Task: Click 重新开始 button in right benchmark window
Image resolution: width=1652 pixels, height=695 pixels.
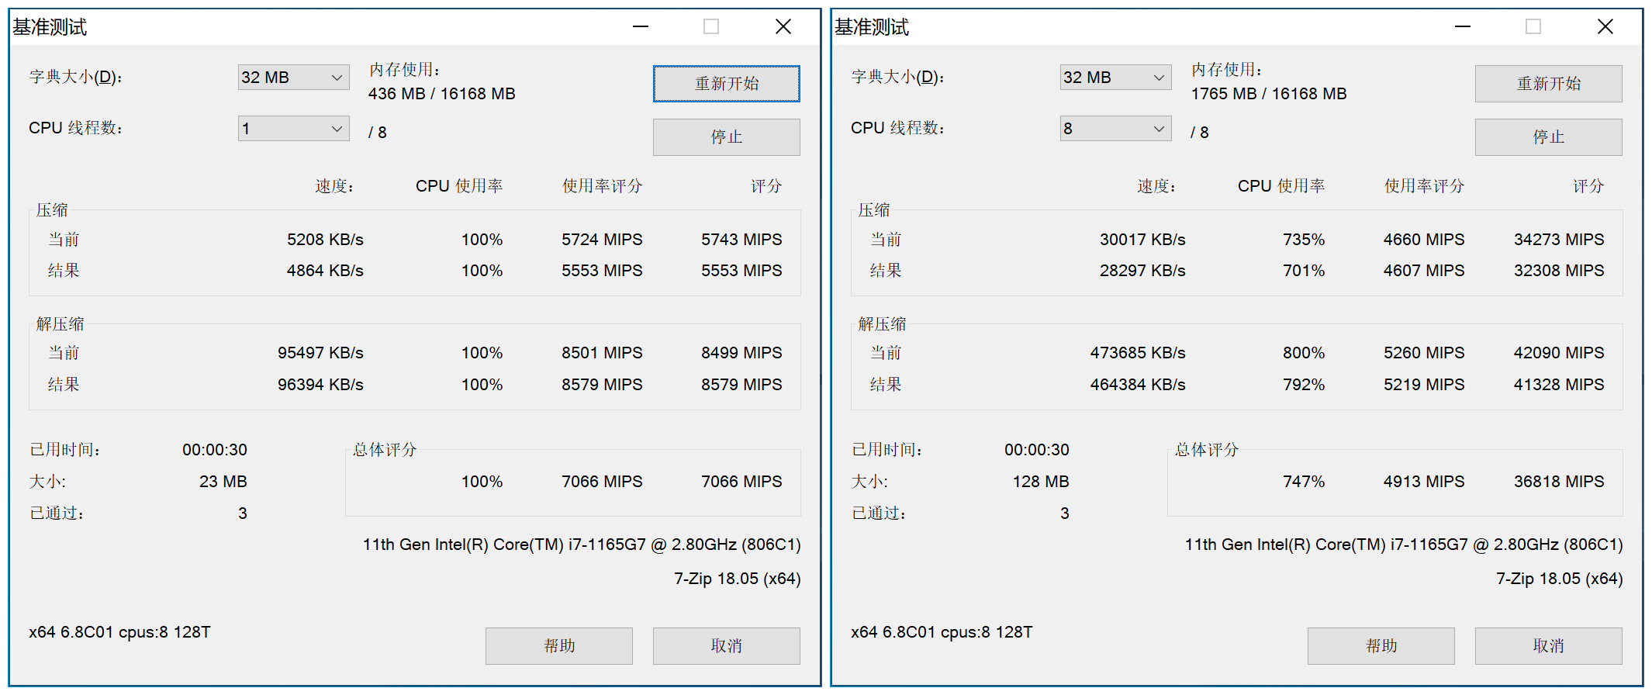Action: pyautogui.click(x=1548, y=84)
